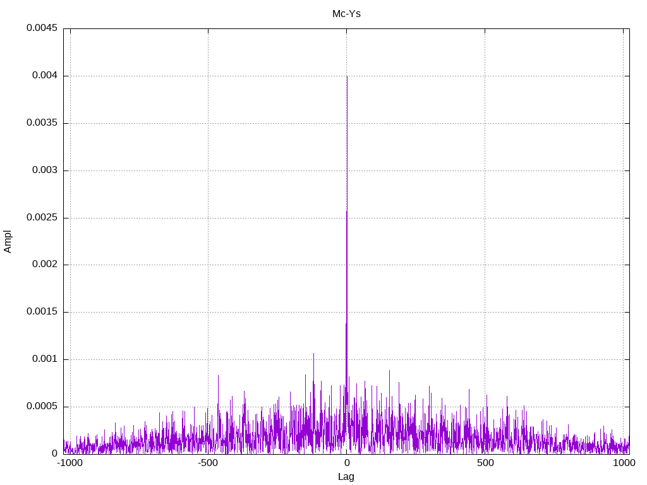The image size is (647, 485).
Task: Click the 0.0005 y-axis tick label
Action: pyautogui.click(x=42, y=407)
